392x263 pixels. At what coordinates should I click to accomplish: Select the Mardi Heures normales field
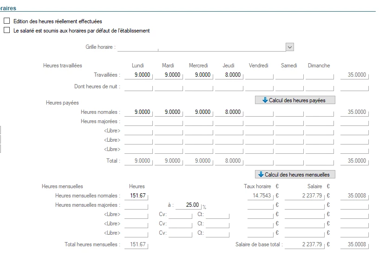(169, 112)
